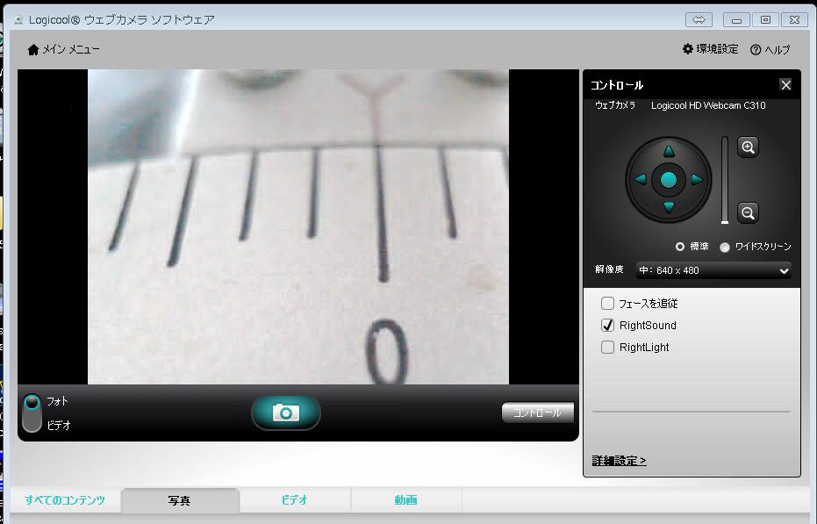817x524 pixels.
Task: Click the Logicool app icon in title bar
Action: (18, 20)
